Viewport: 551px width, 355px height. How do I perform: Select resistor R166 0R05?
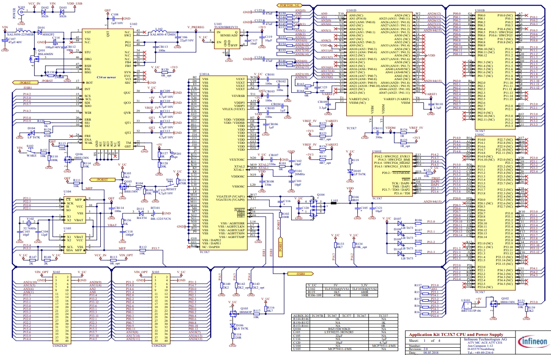pyautogui.click(x=351, y=198)
